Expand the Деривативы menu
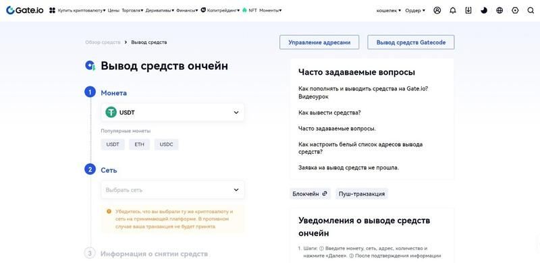Screen dimensions: 540x263 [x=160, y=10]
